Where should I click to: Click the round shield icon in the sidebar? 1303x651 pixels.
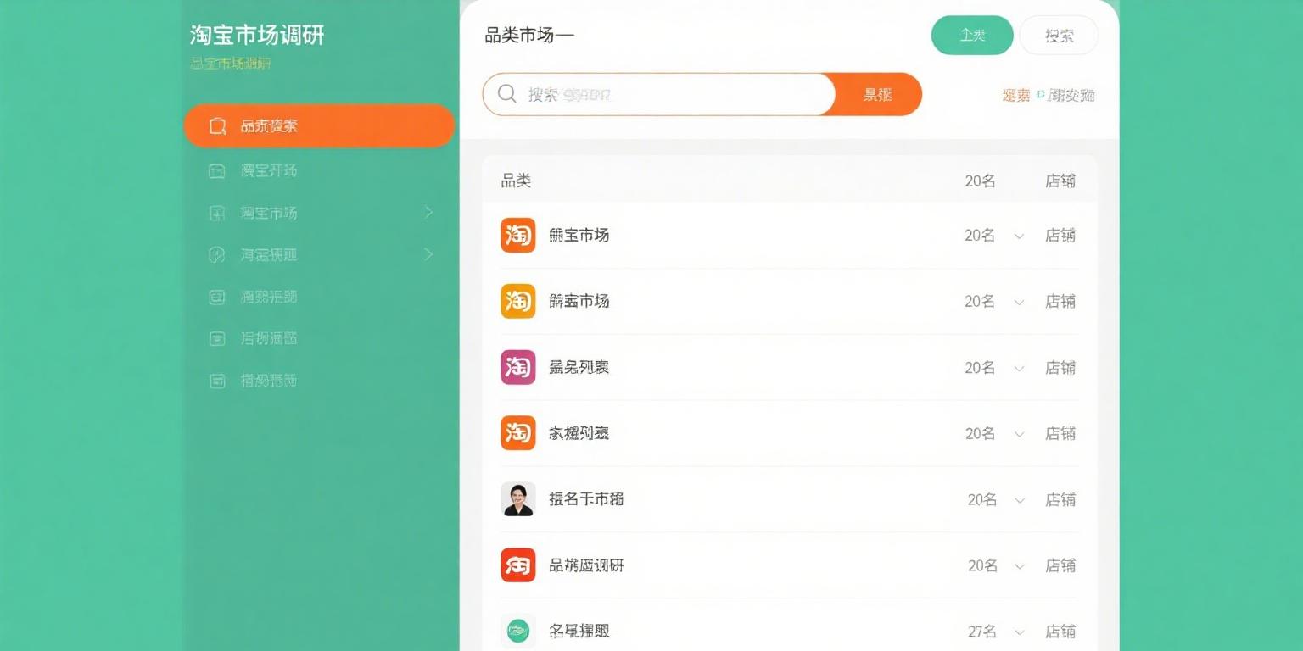pyautogui.click(x=217, y=254)
